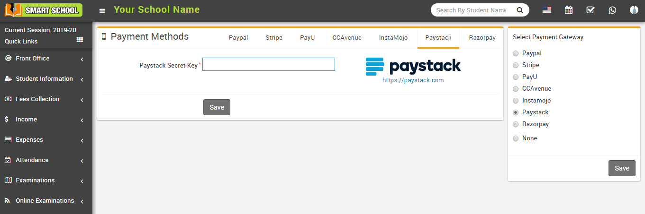This screenshot has width=645, height=214.
Task: Open the paystack.com link
Action: click(x=413, y=80)
